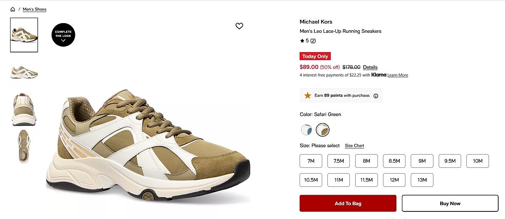Click the Buy Now button

tap(450, 203)
